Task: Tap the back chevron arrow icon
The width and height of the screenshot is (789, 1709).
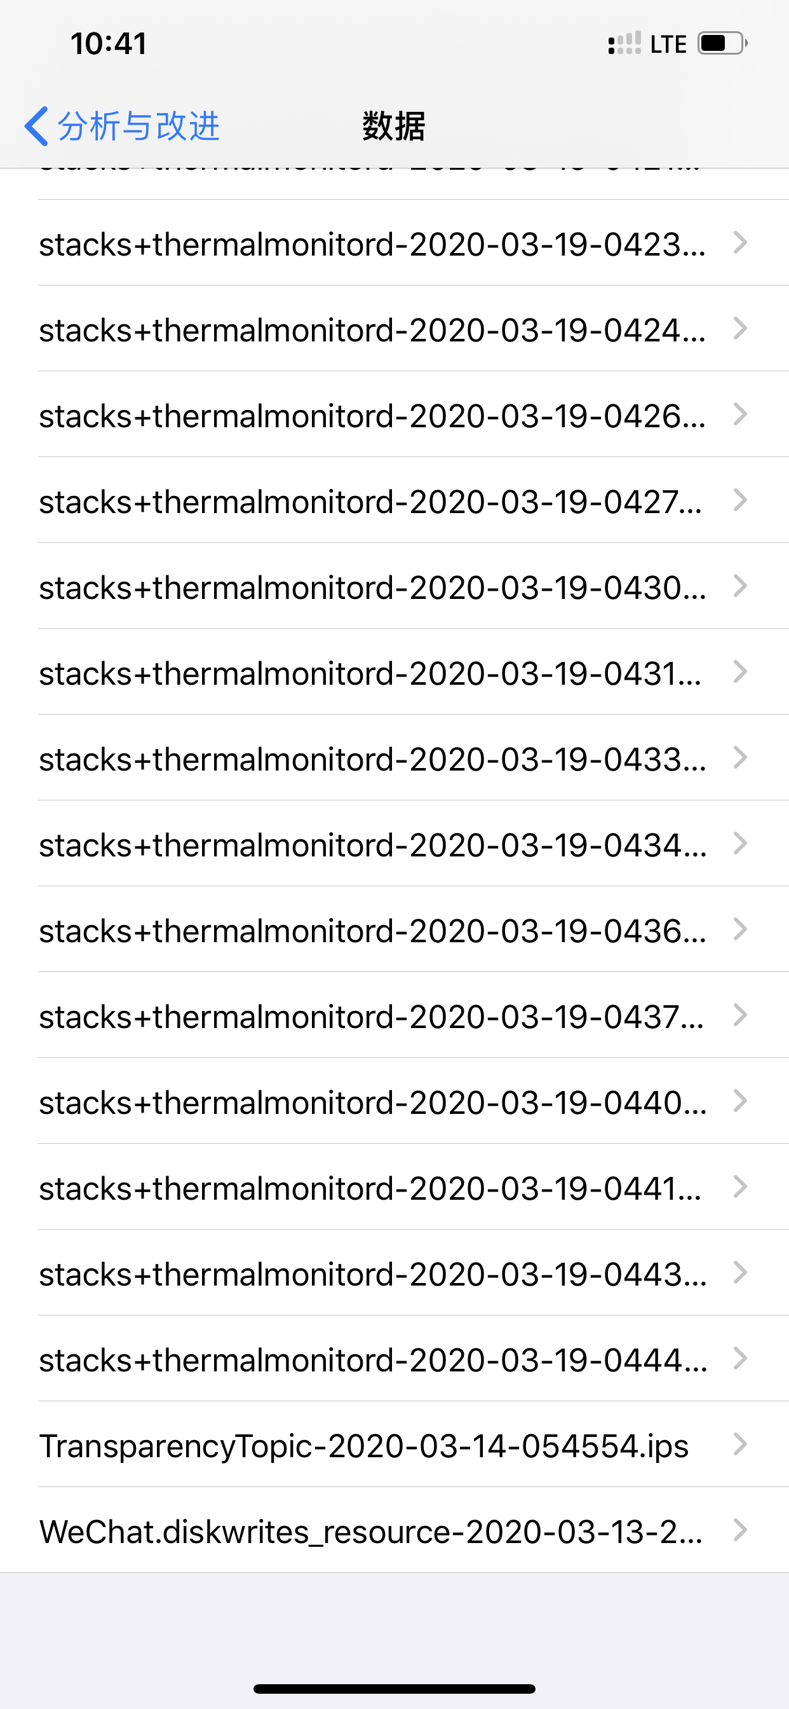Action: pyautogui.click(x=36, y=126)
